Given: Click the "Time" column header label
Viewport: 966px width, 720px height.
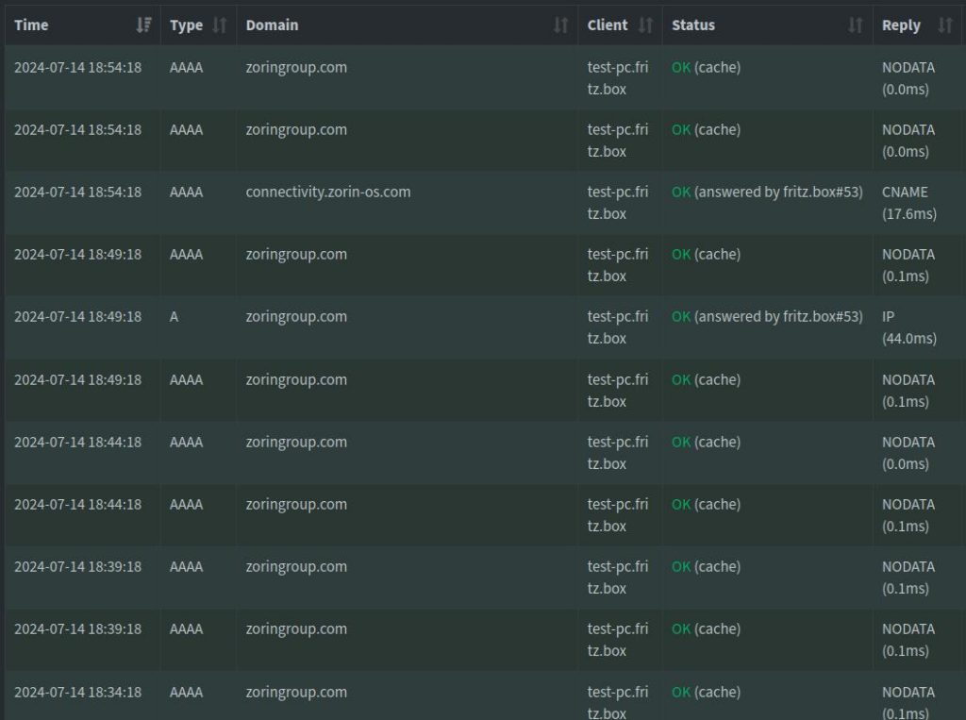Looking at the screenshot, I should [31, 25].
